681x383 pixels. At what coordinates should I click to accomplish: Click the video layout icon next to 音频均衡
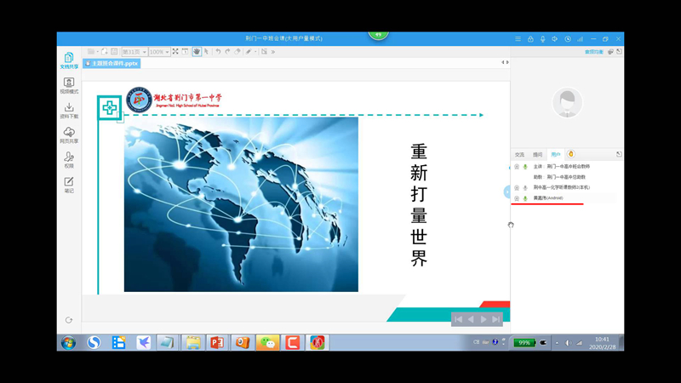610,52
